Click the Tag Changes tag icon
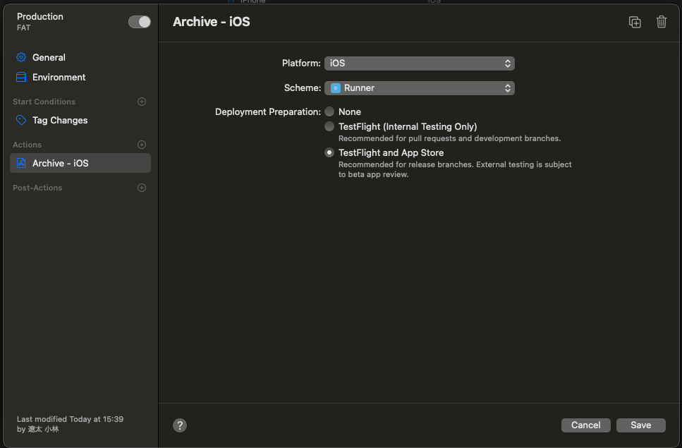 [21, 120]
